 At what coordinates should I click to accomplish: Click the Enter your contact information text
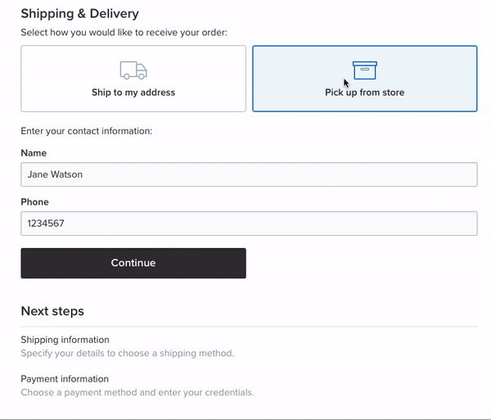pyautogui.click(x=87, y=131)
